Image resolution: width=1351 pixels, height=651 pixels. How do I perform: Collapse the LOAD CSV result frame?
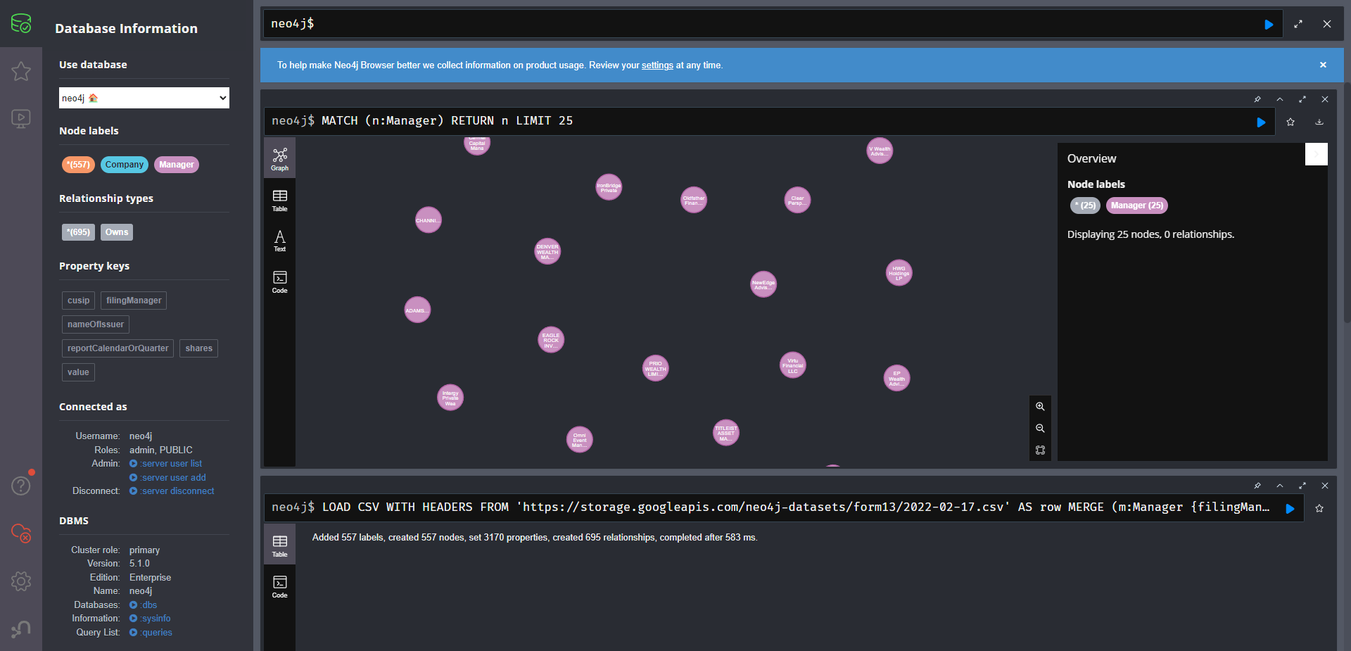coord(1280,486)
